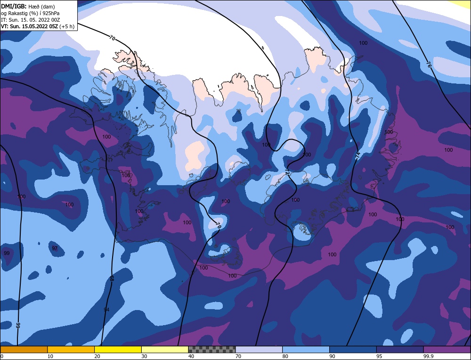Image resolution: width=471 pixels, height=360 pixels.
Task: Click the gray checkered 40–70 legend swatch
Action: [212, 350]
